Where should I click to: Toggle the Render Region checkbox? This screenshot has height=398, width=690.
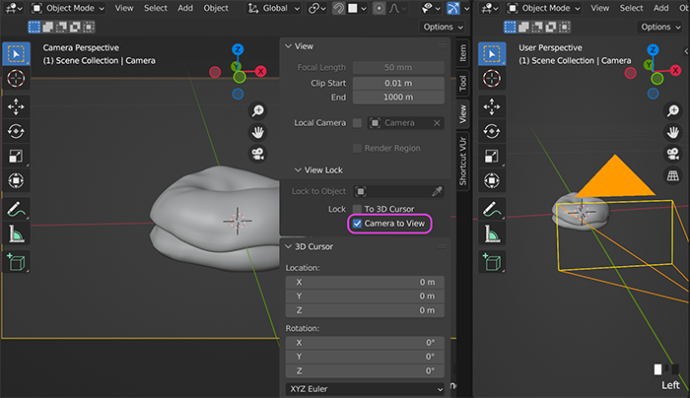click(x=357, y=148)
